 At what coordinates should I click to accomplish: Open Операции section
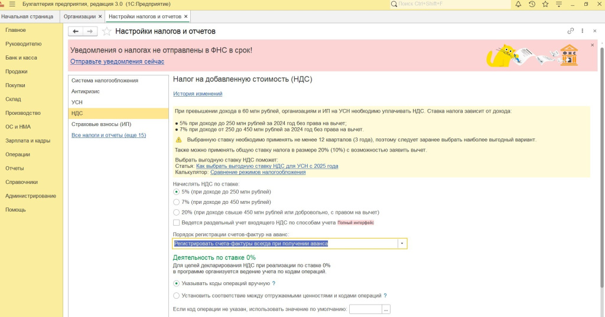(17, 154)
